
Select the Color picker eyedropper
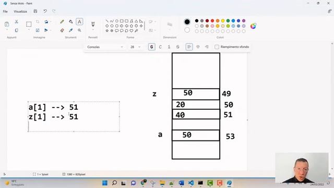71,30
